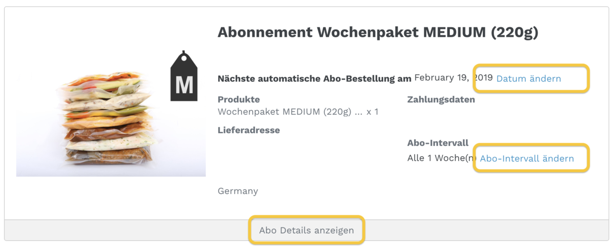The width and height of the screenshot is (615, 249).
Task: Click the Datum ändern link
Action: tap(528, 78)
